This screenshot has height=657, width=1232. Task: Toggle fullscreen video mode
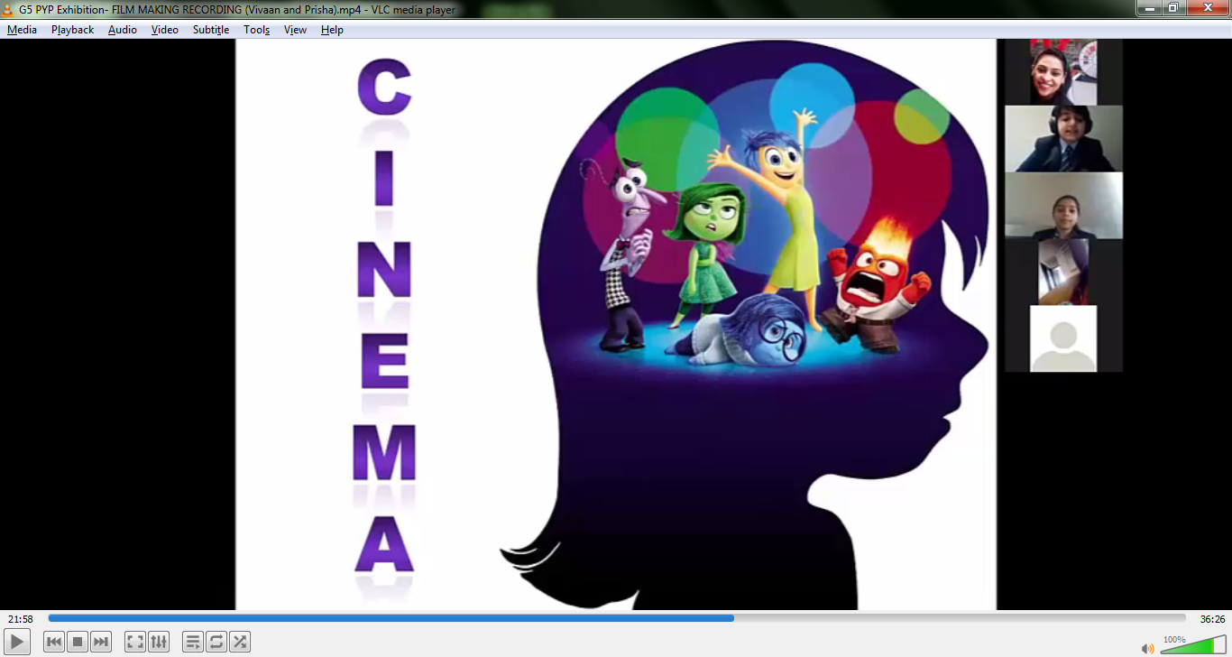(135, 642)
